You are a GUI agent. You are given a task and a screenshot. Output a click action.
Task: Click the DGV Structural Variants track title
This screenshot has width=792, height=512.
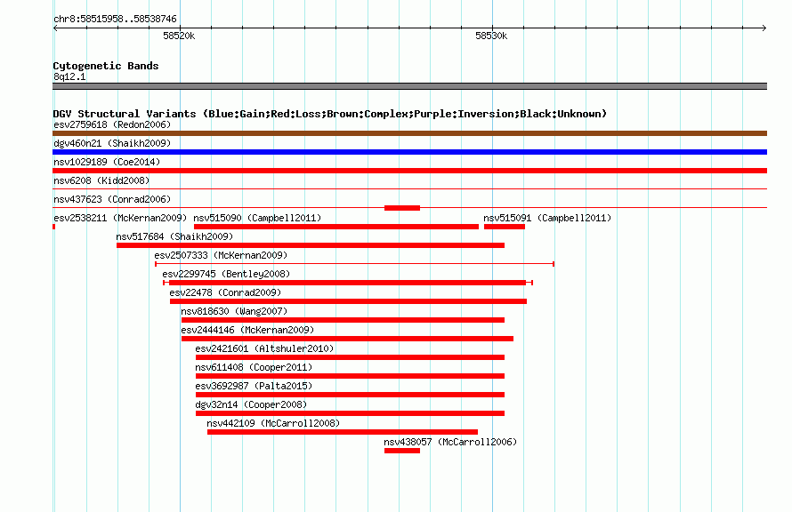[330, 114]
